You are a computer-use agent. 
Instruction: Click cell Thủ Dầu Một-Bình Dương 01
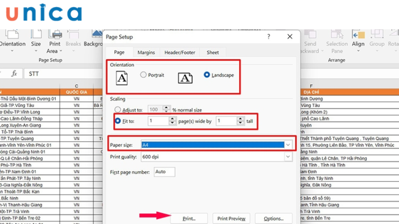click(30, 99)
